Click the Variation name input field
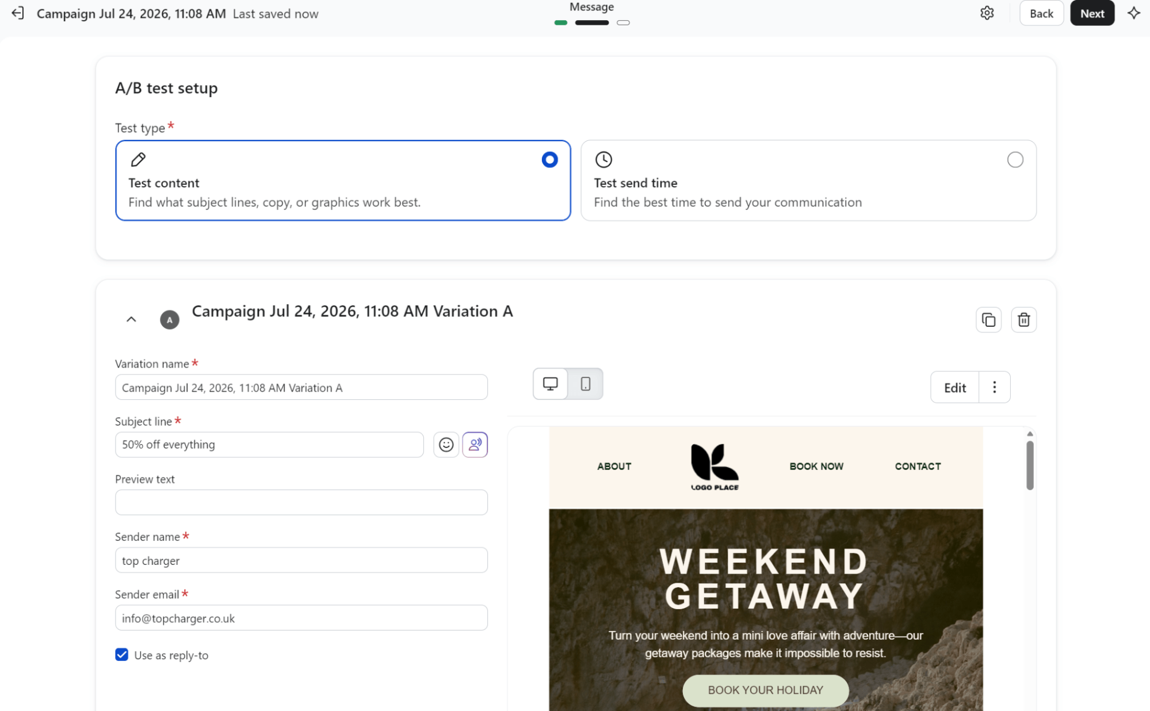Viewport: 1150px width, 711px height. [x=301, y=387]
